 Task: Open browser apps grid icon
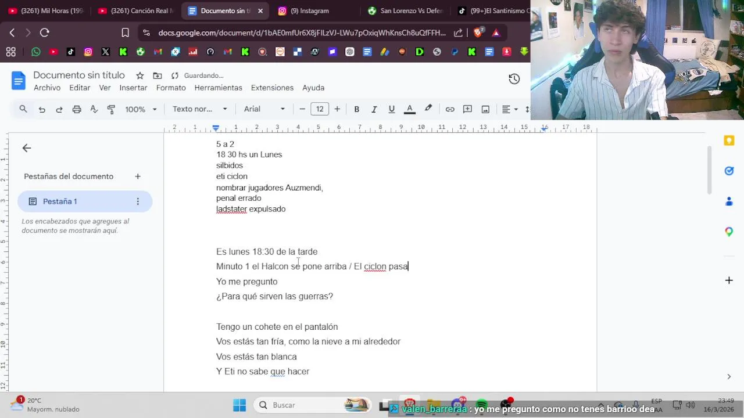pyautogui.click(x=10, y=52)
